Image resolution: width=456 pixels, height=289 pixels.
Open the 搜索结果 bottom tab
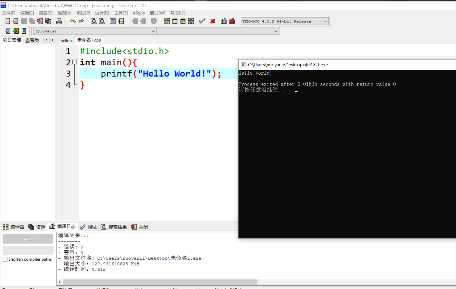point(114,227)
